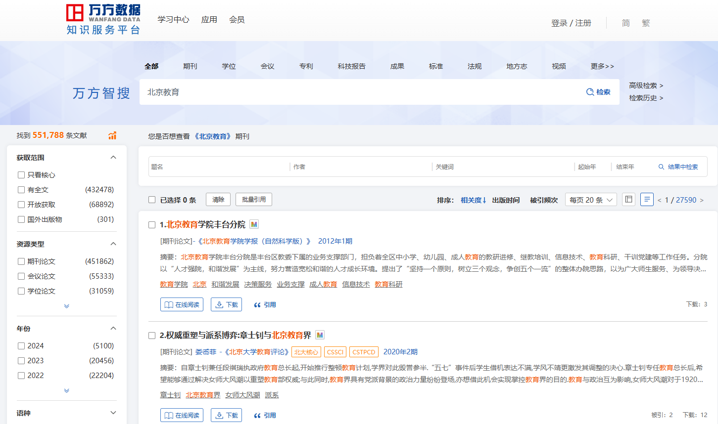The height and width of the screenshot is (424, 718).
Task: Select the 会议 search tab
Action: [267, 66]
